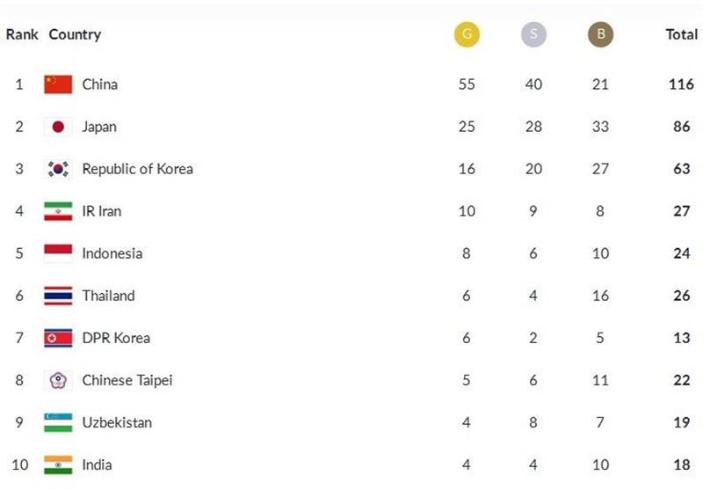Viewport: 703px width, 490px height.
Task: Click the DPR Korea flag icon
Action: coord(58,338)
